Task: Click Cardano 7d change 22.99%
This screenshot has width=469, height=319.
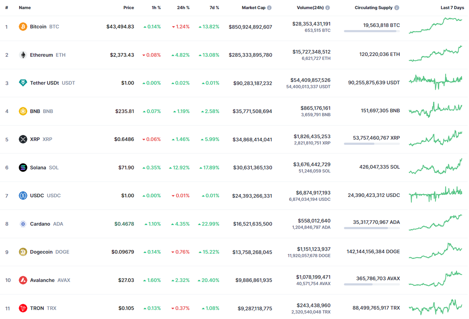Action: (x=209, y=224)
